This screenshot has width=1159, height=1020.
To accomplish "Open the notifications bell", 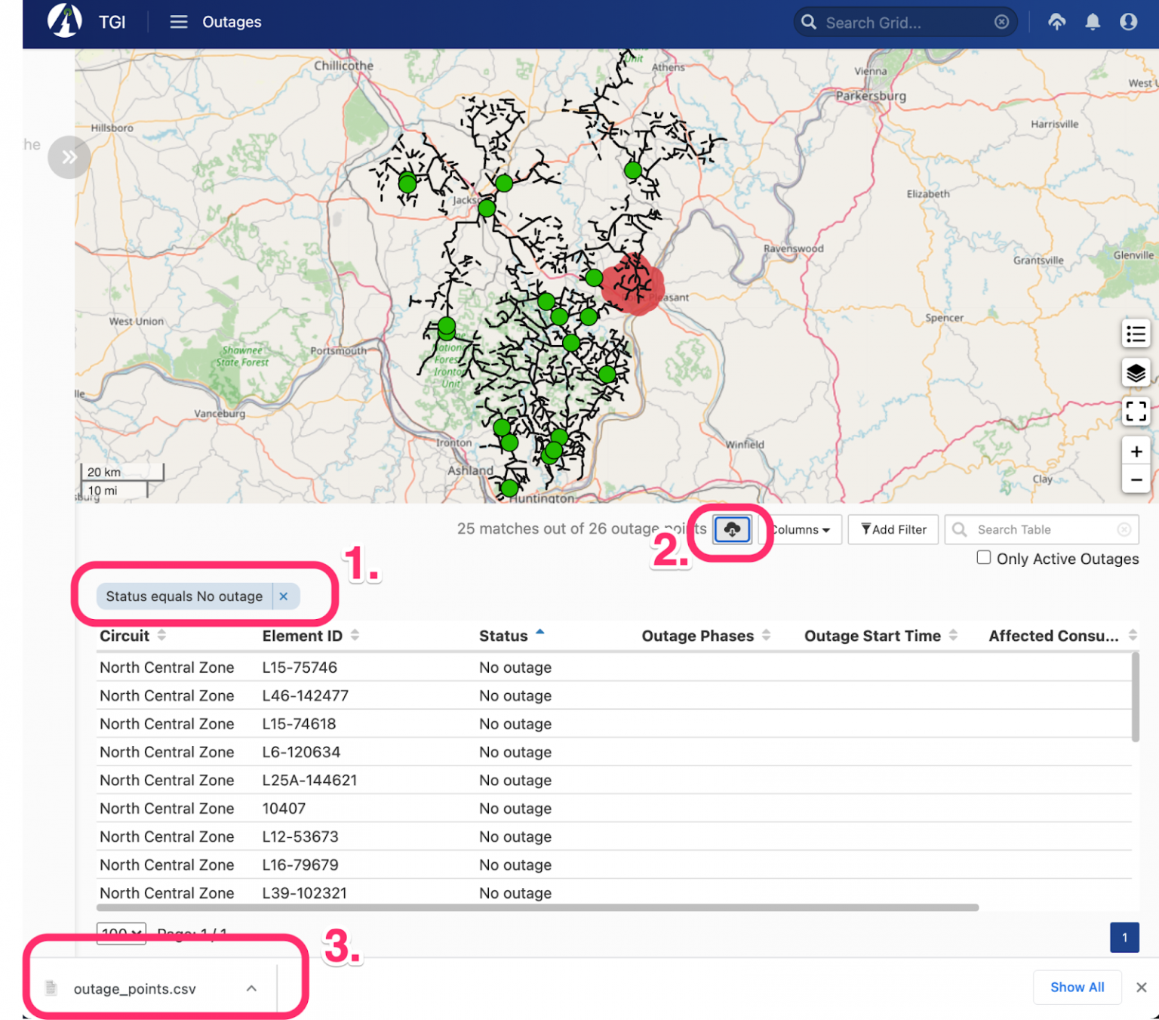I will point(1092,22).
